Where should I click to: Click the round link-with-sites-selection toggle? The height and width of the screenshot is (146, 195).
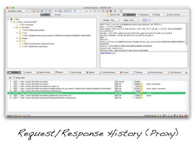point(10,78)
